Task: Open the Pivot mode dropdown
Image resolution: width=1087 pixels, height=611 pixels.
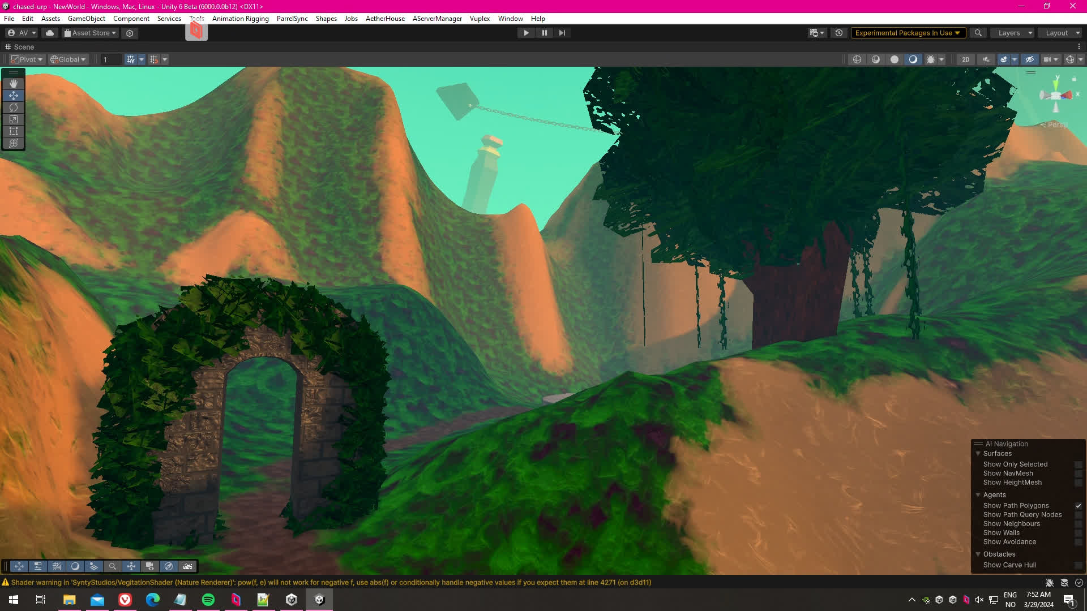Action: (x=27, y=59)
